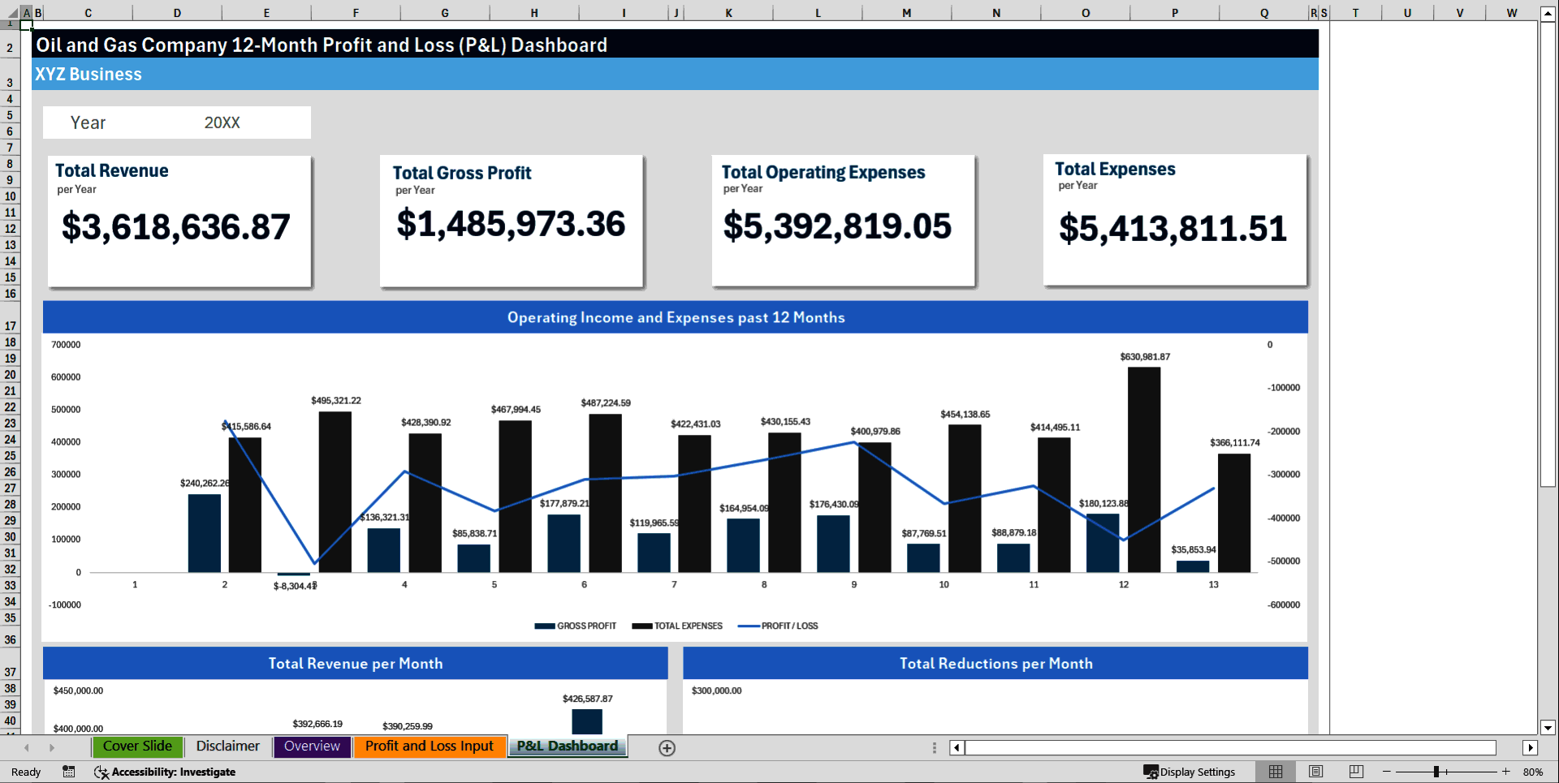Screen dimensions: 1559x783
Task: Start macro recording via status bar icon
Action: [x=69, y=772]
